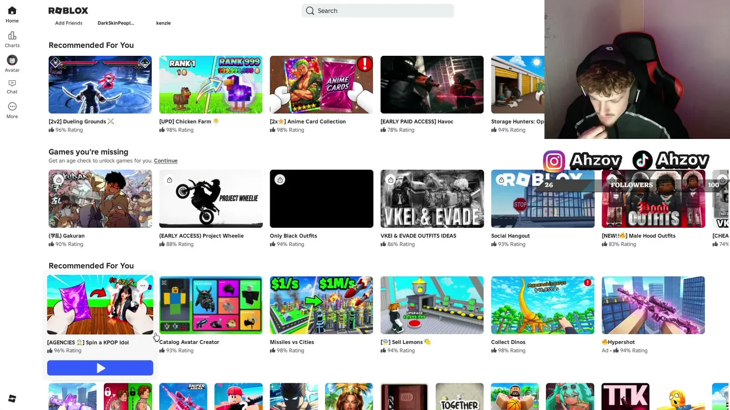Click the Continue link for age check

pyautogui.click(x=165, y=161)
